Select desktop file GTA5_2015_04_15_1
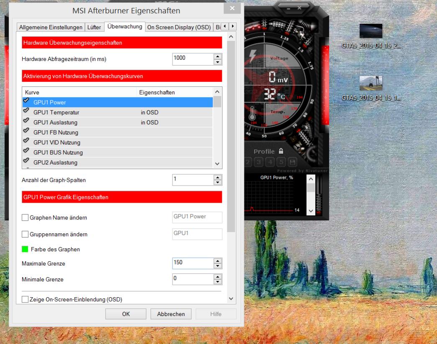437x344 pixels. point(371,88)
